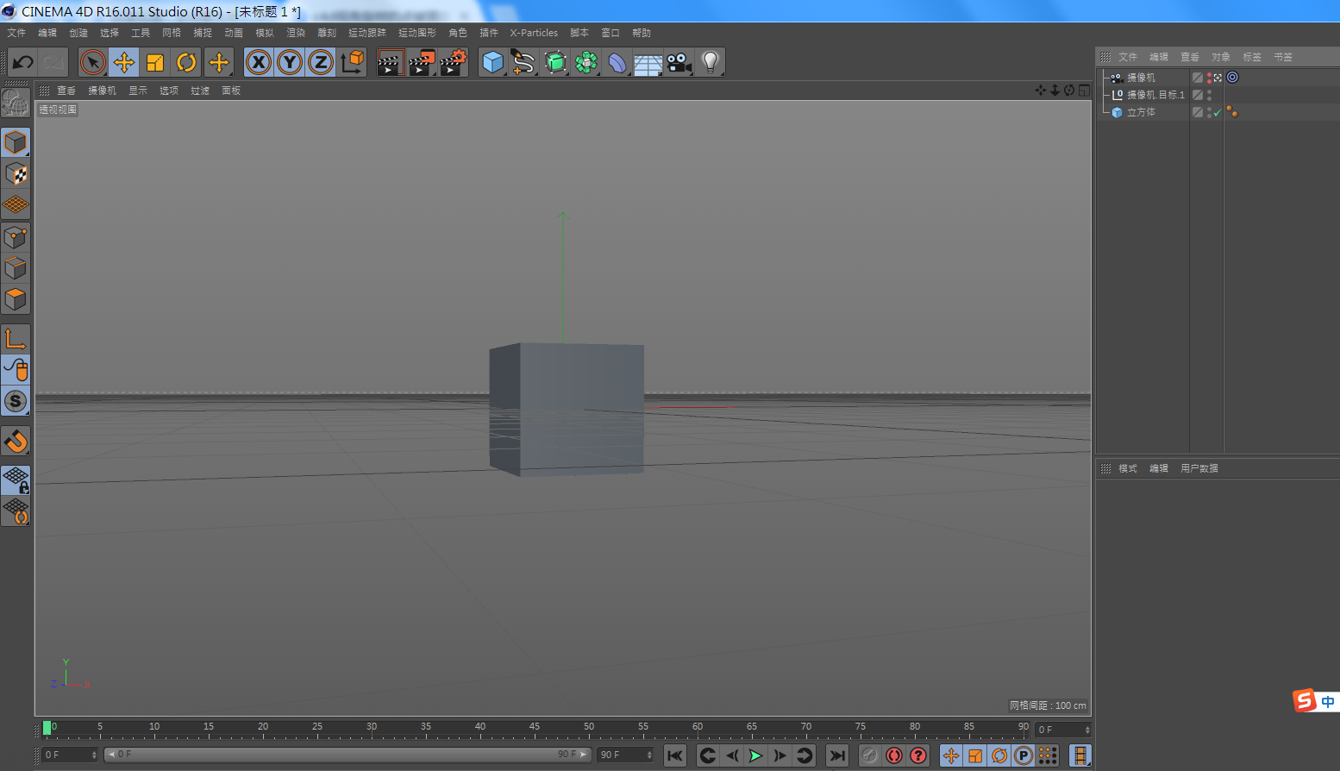1340x771 pixels.
Task: Click the Locked Workplane grid icon
Action: 16,480
